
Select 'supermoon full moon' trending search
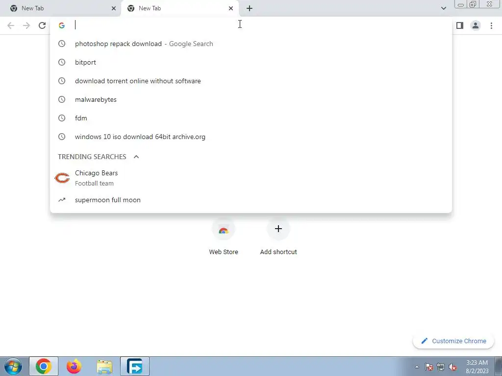[251, 200]
